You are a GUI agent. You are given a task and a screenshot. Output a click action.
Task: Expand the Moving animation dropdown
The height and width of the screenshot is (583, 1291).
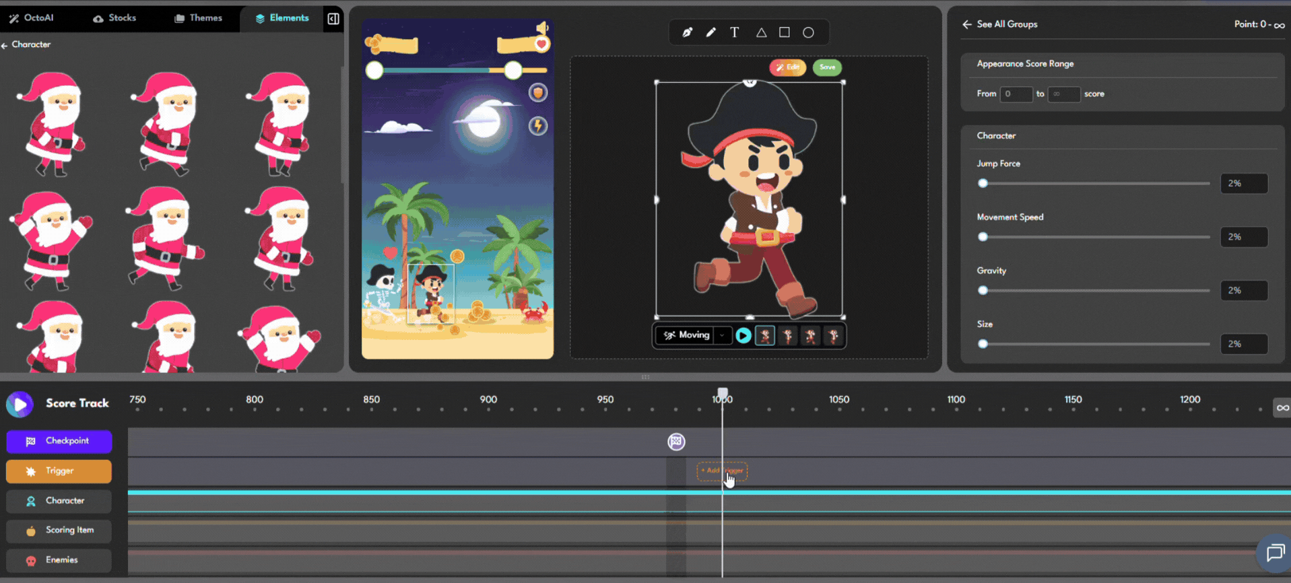722,335
